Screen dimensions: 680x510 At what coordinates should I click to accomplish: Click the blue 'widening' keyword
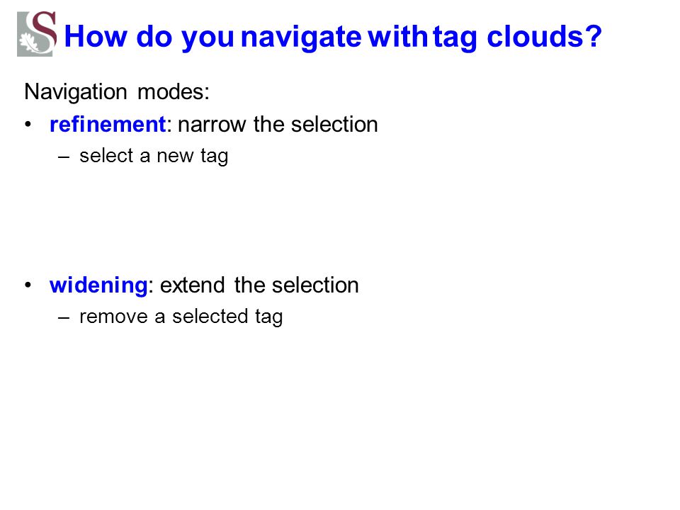[99, 286]
